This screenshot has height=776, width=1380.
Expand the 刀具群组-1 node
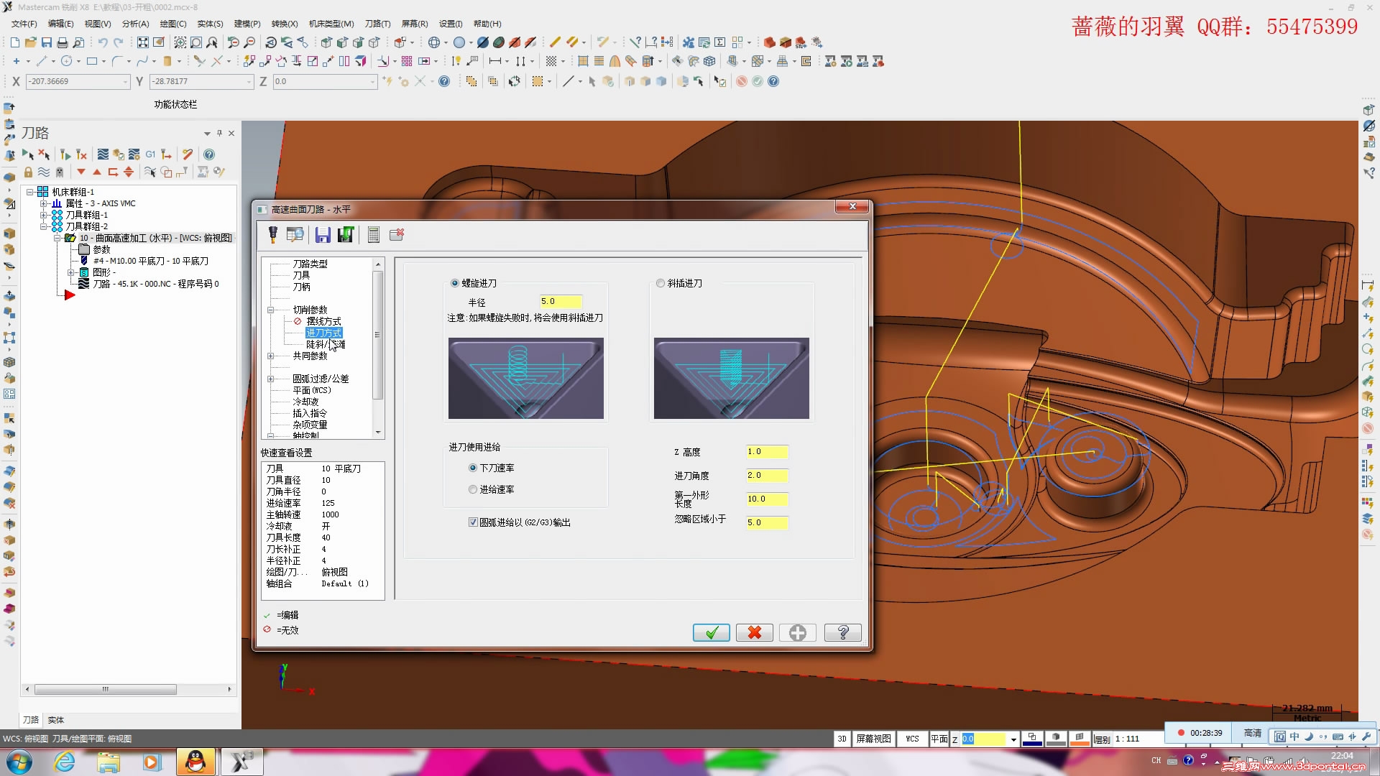coord(44,215)
